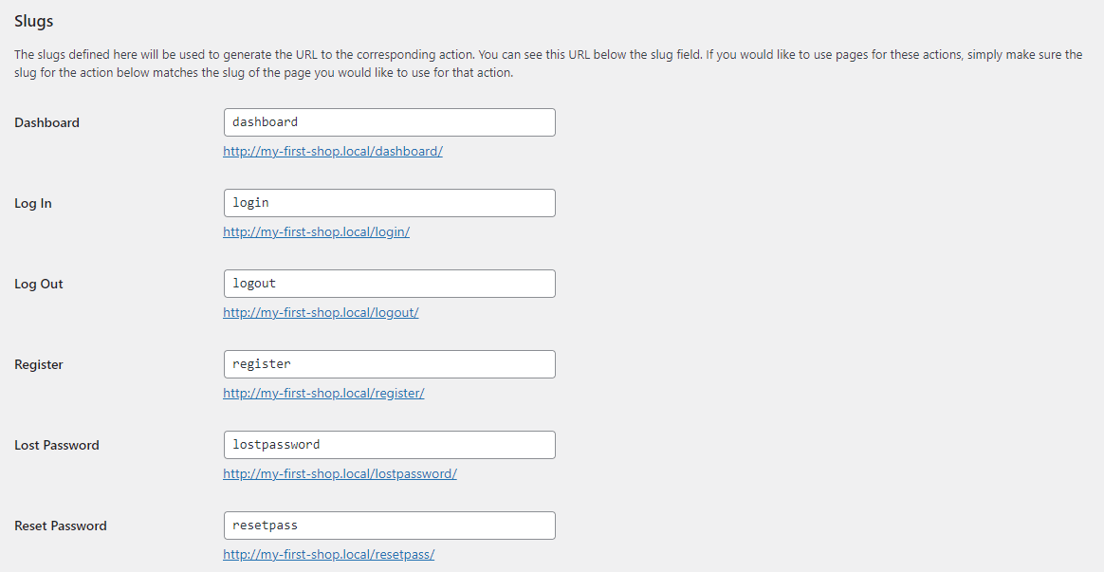Click the Lost Password field label
This screenshot has width=1104, height=572.
coord(57,445)
